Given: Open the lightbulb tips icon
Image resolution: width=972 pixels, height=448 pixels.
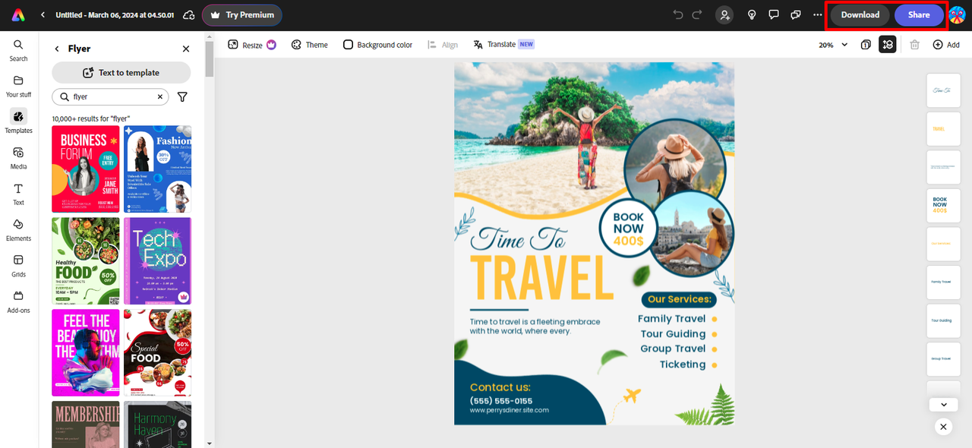Looking at the screenshot, I should [752, 14].
